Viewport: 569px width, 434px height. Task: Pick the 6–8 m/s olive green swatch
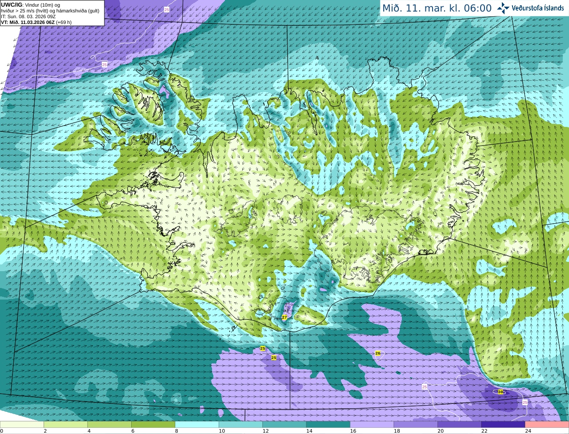pyautogui.click(x=153, y=424)
